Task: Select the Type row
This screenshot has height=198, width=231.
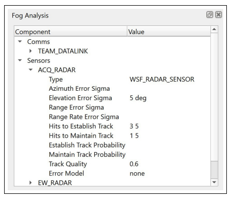Action: (112, 79)
